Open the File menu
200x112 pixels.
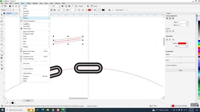[x=2, y=3]
